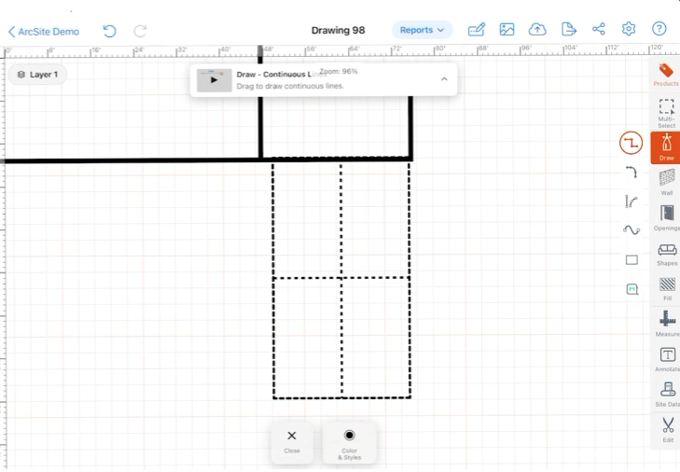The height and width of the screenshot is (472, 680).
Task: Close the drawing tool bar
Action: (292, 442)
